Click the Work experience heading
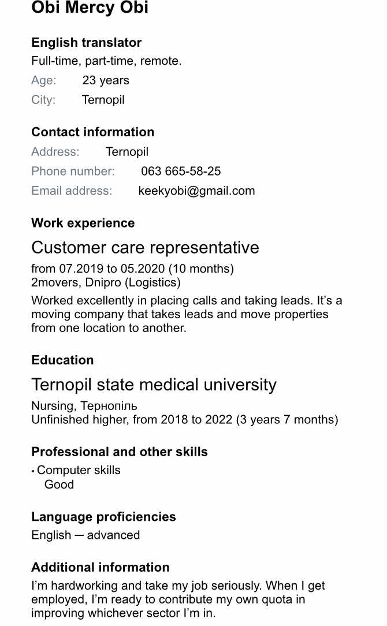The image size is (387, 626). (83, 223)
